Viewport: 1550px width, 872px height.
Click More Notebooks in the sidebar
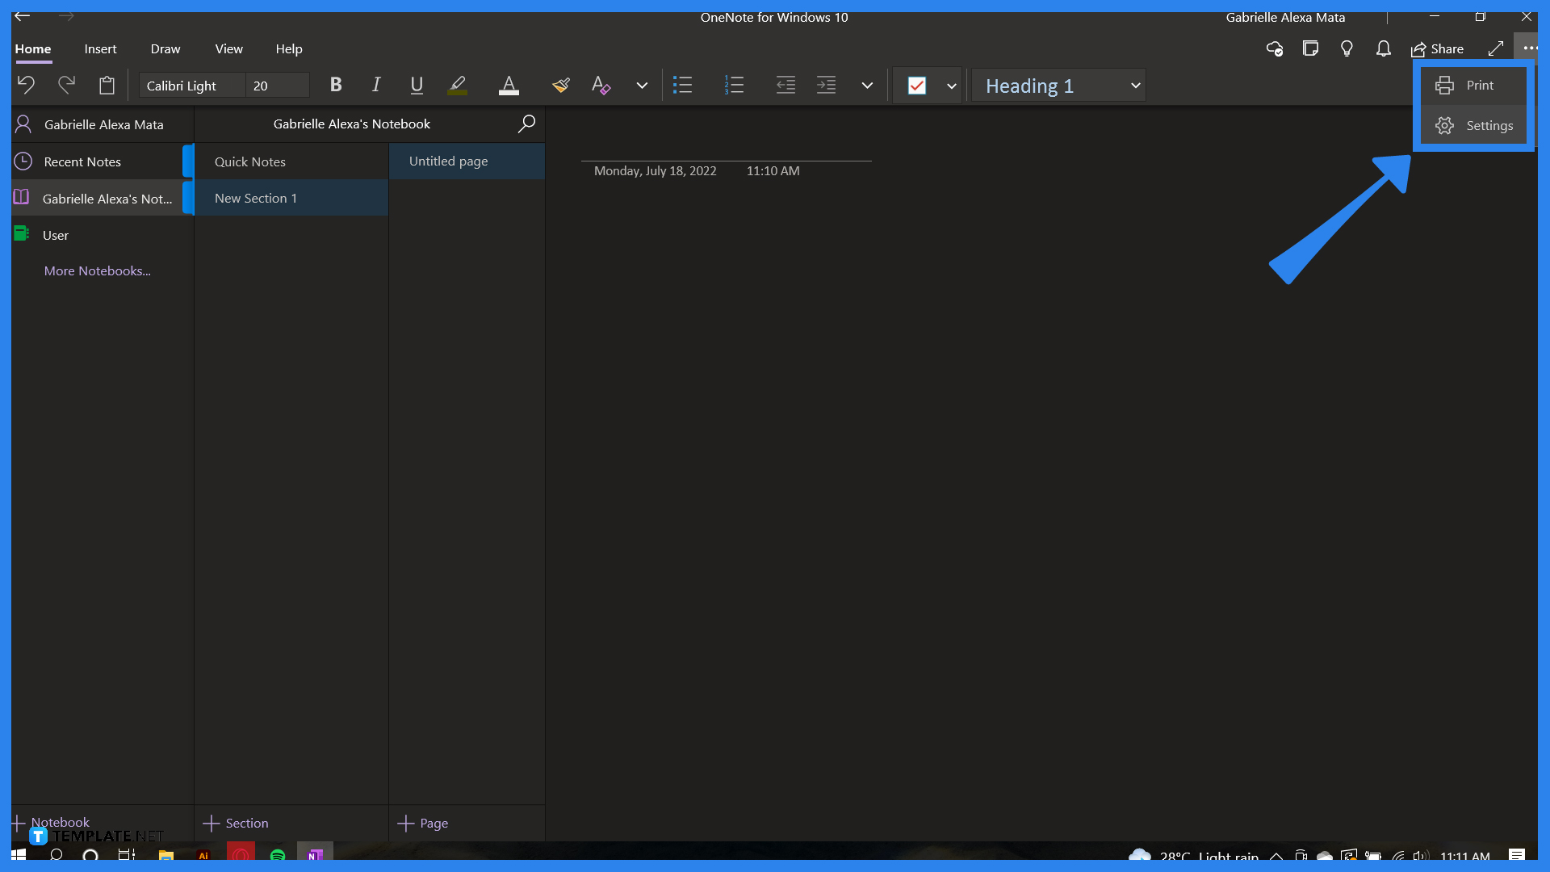tap(98, 270)
